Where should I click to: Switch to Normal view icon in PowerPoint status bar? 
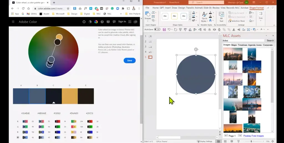point(219,141)
